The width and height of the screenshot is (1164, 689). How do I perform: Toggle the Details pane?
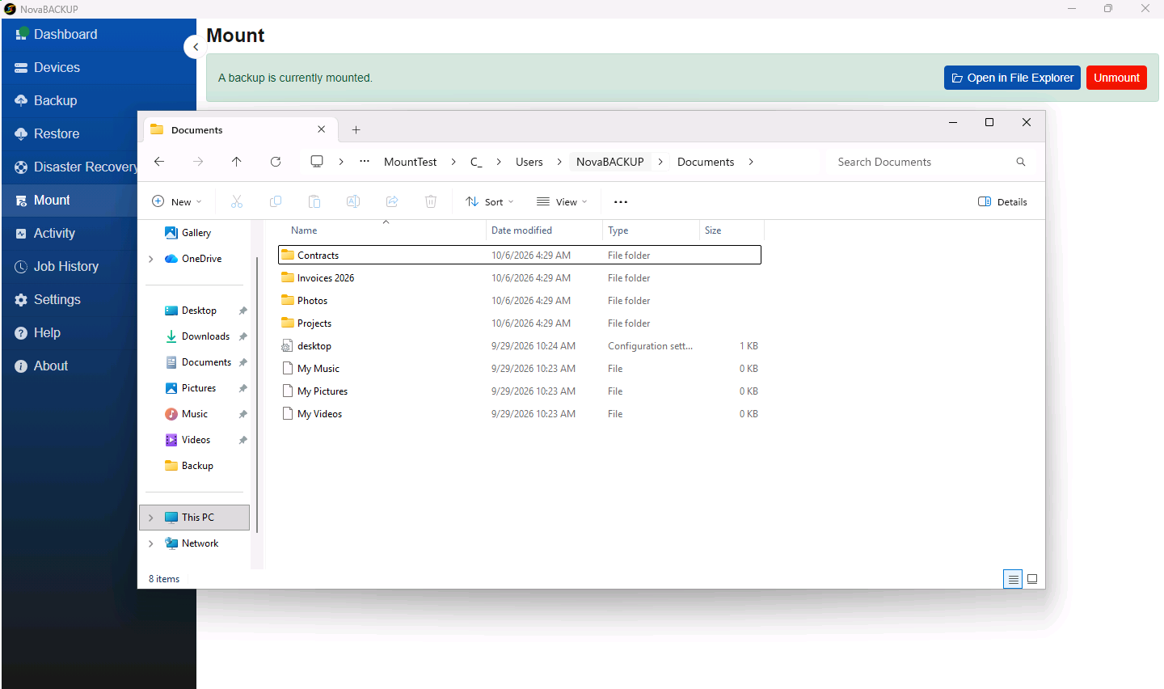(x=1002, y=201)
